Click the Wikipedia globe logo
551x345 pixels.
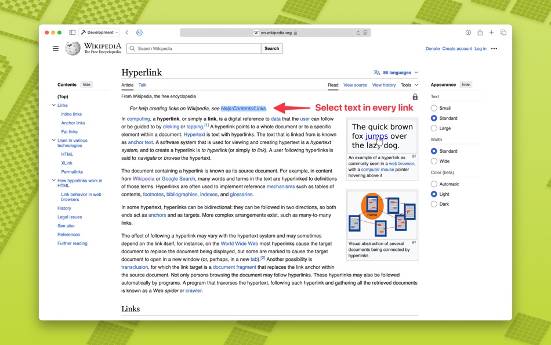point(72,48)
